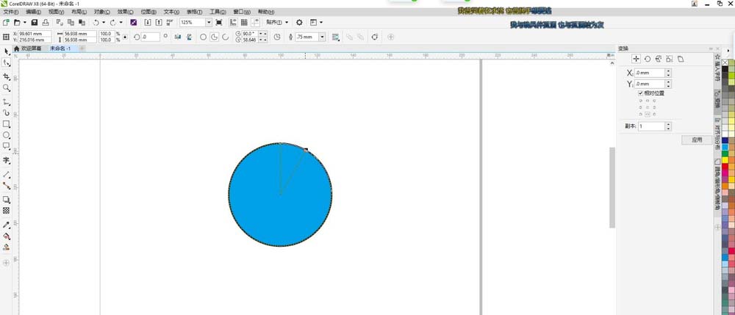Click the Y offset field in 变换 panel
This screenshot has width=735, height=315.
click(650, 84)
